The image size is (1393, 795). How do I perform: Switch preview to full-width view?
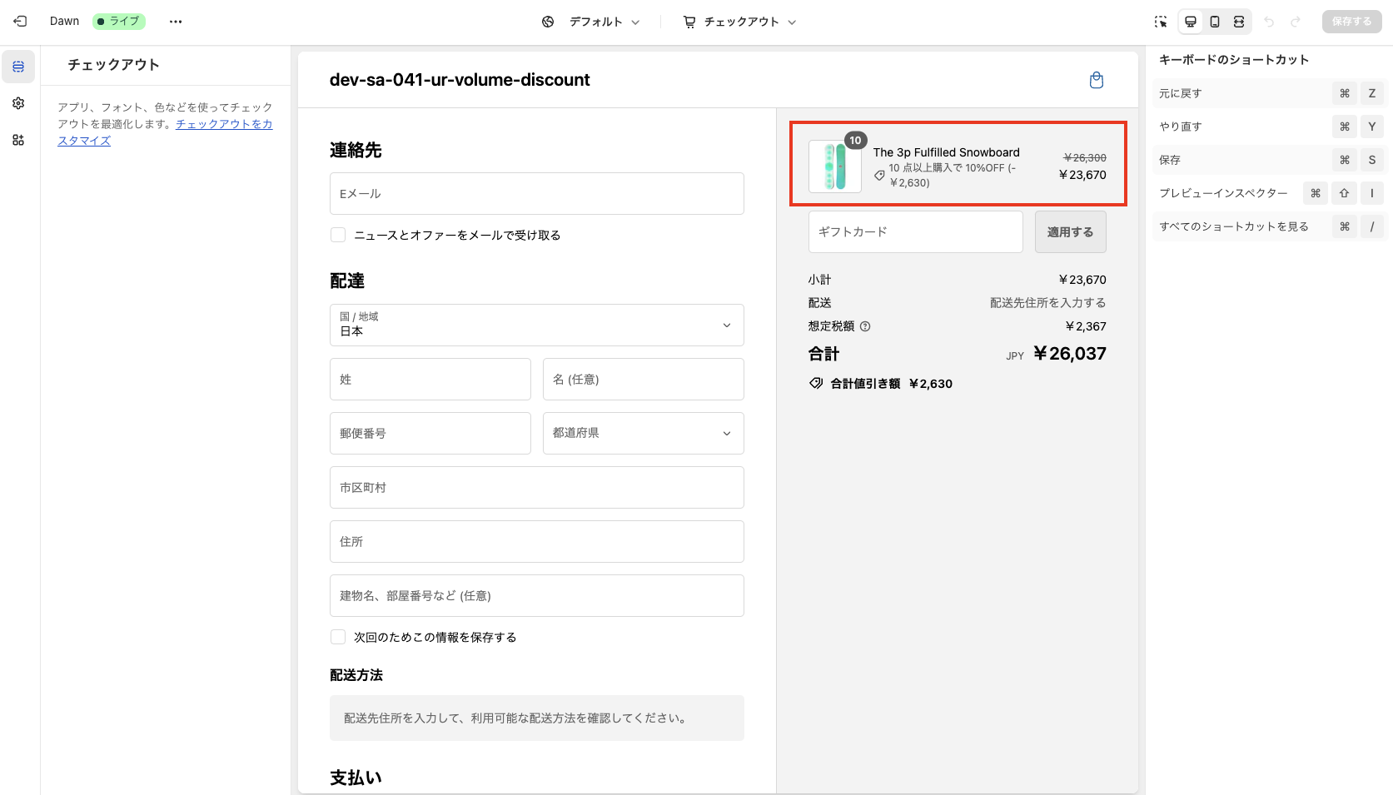click(1240, 22)
